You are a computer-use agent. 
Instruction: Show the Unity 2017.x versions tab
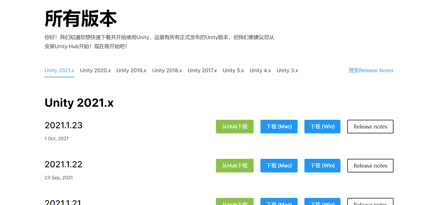click(202, 71)
